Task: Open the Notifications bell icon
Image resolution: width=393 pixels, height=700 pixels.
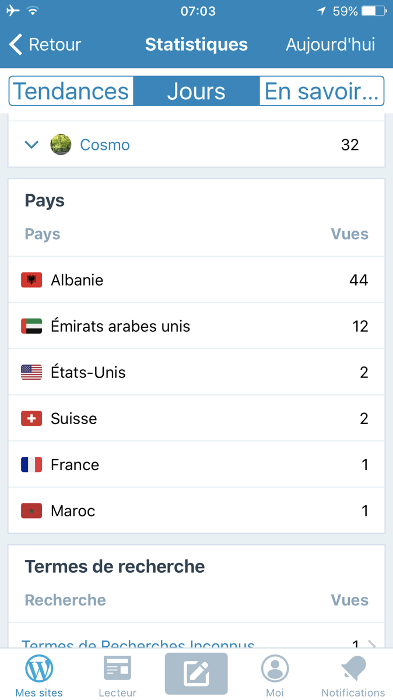Action: (353, 670)
